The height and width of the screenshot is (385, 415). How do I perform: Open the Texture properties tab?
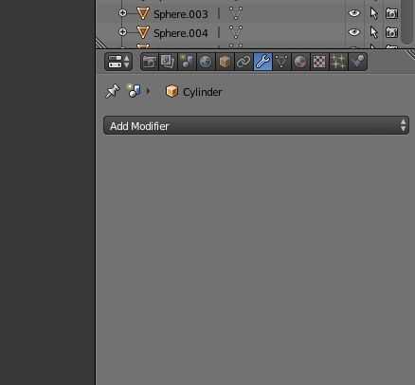(x=319, y=62)
